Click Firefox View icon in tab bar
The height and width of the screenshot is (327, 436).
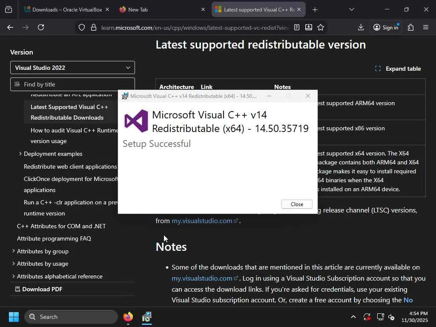click(x=9, y=10)
